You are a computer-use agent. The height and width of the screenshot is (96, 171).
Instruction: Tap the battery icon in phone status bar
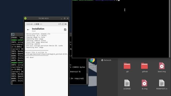coord(65,24)
